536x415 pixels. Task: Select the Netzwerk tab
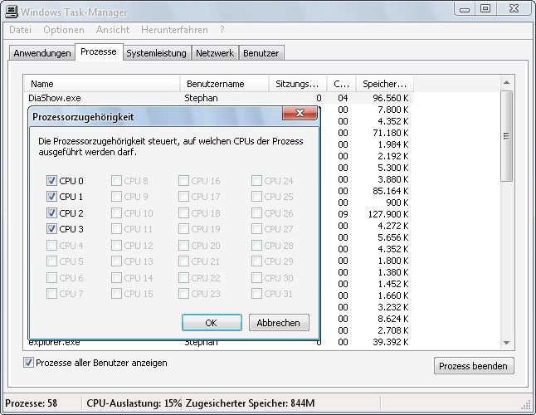click(214, 53)
